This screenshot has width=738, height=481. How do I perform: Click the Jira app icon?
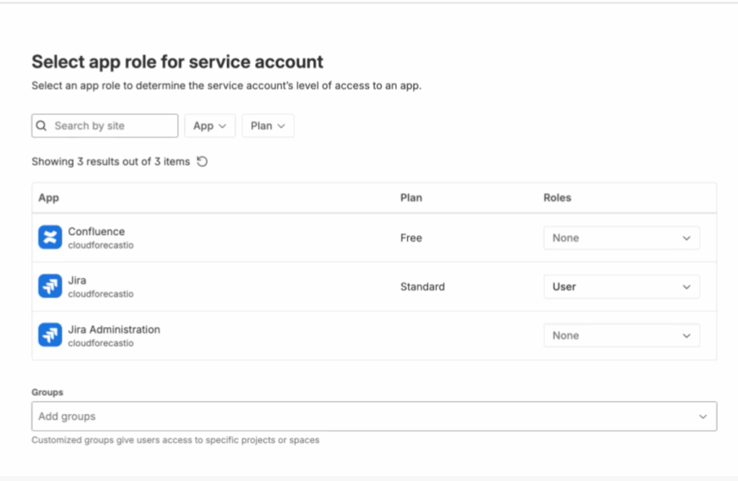[x=50, y=287]
